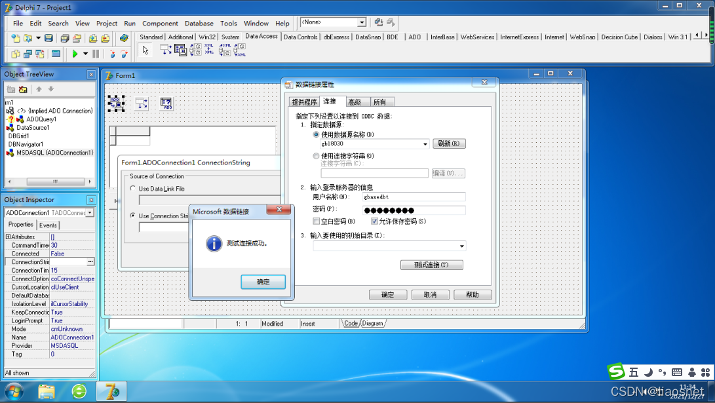The width and height of the screenshot is (715, 403).
Task: Open the gb18030 data source dropdown
Action: point(425,144)
